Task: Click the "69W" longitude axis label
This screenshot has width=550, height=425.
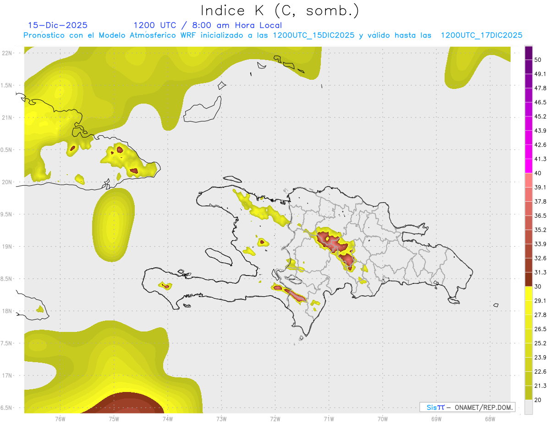Action: [x=436, y=419]
